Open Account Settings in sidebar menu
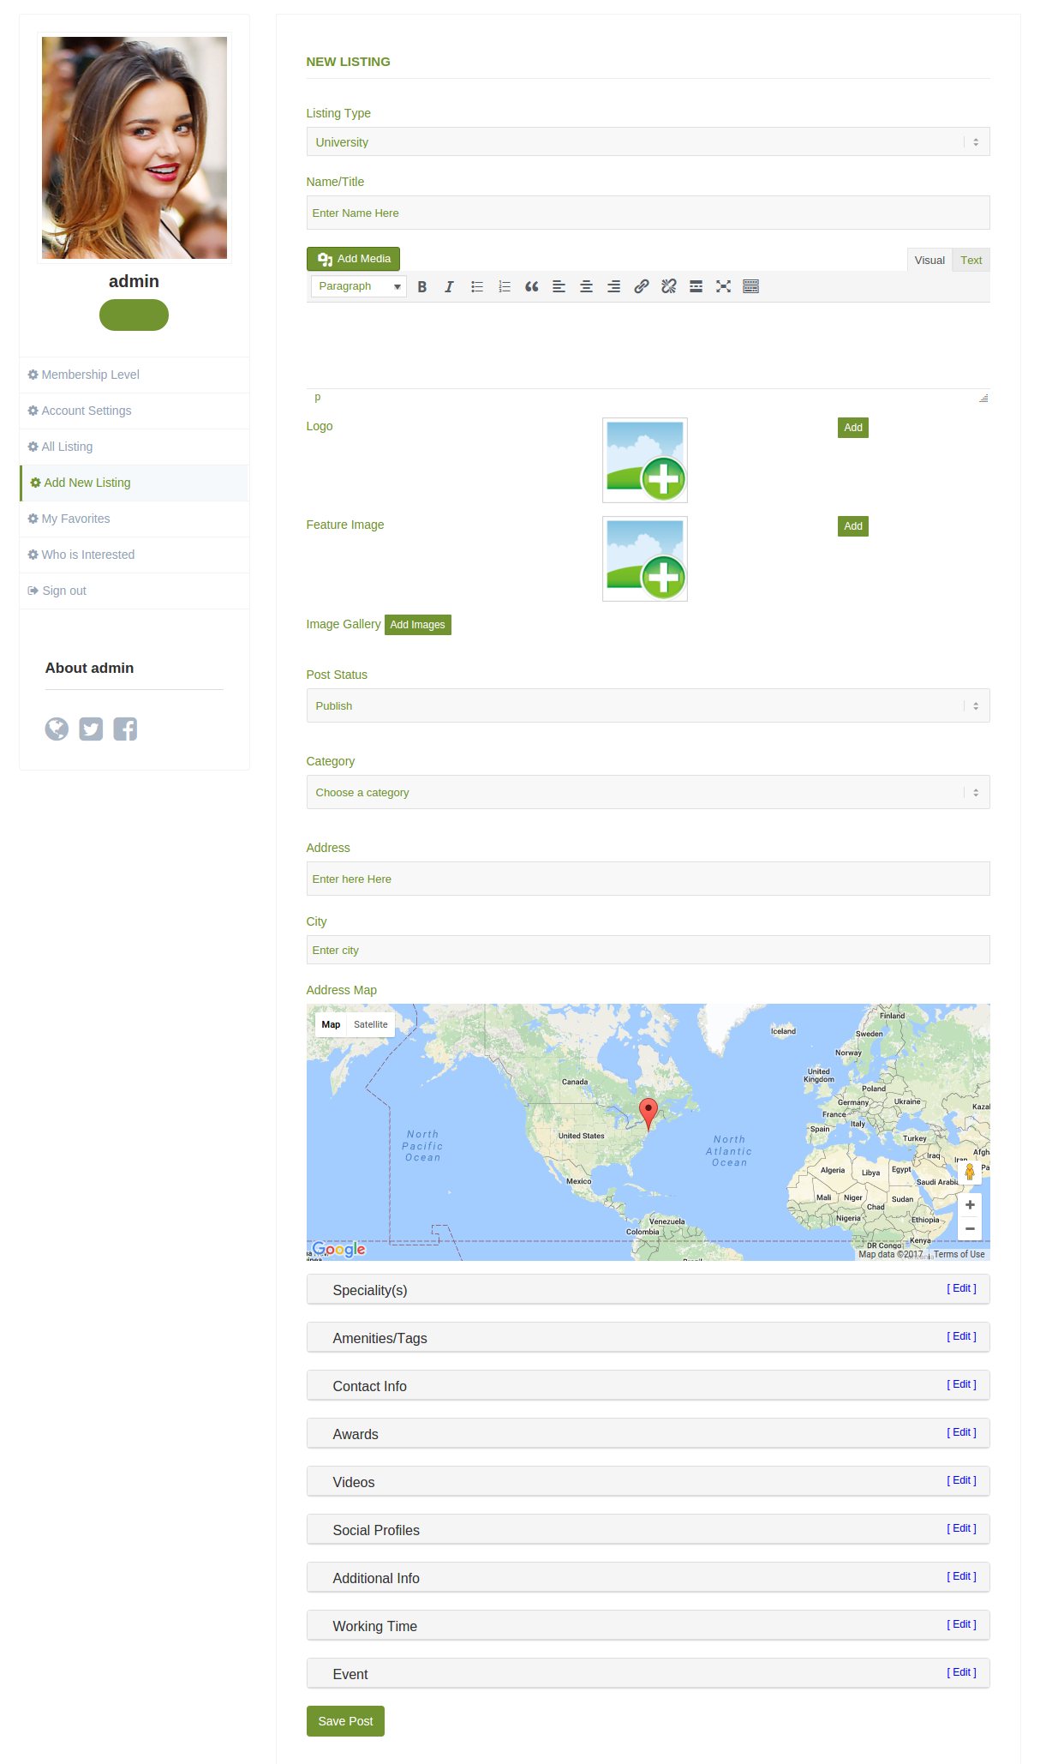This screenshot has width=1040, height=1764. [x=87, y=411]
